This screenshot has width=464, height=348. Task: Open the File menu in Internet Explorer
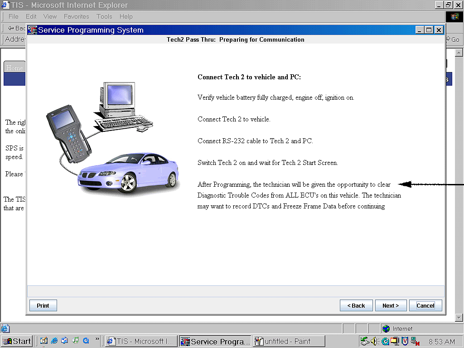click(14, 16)
